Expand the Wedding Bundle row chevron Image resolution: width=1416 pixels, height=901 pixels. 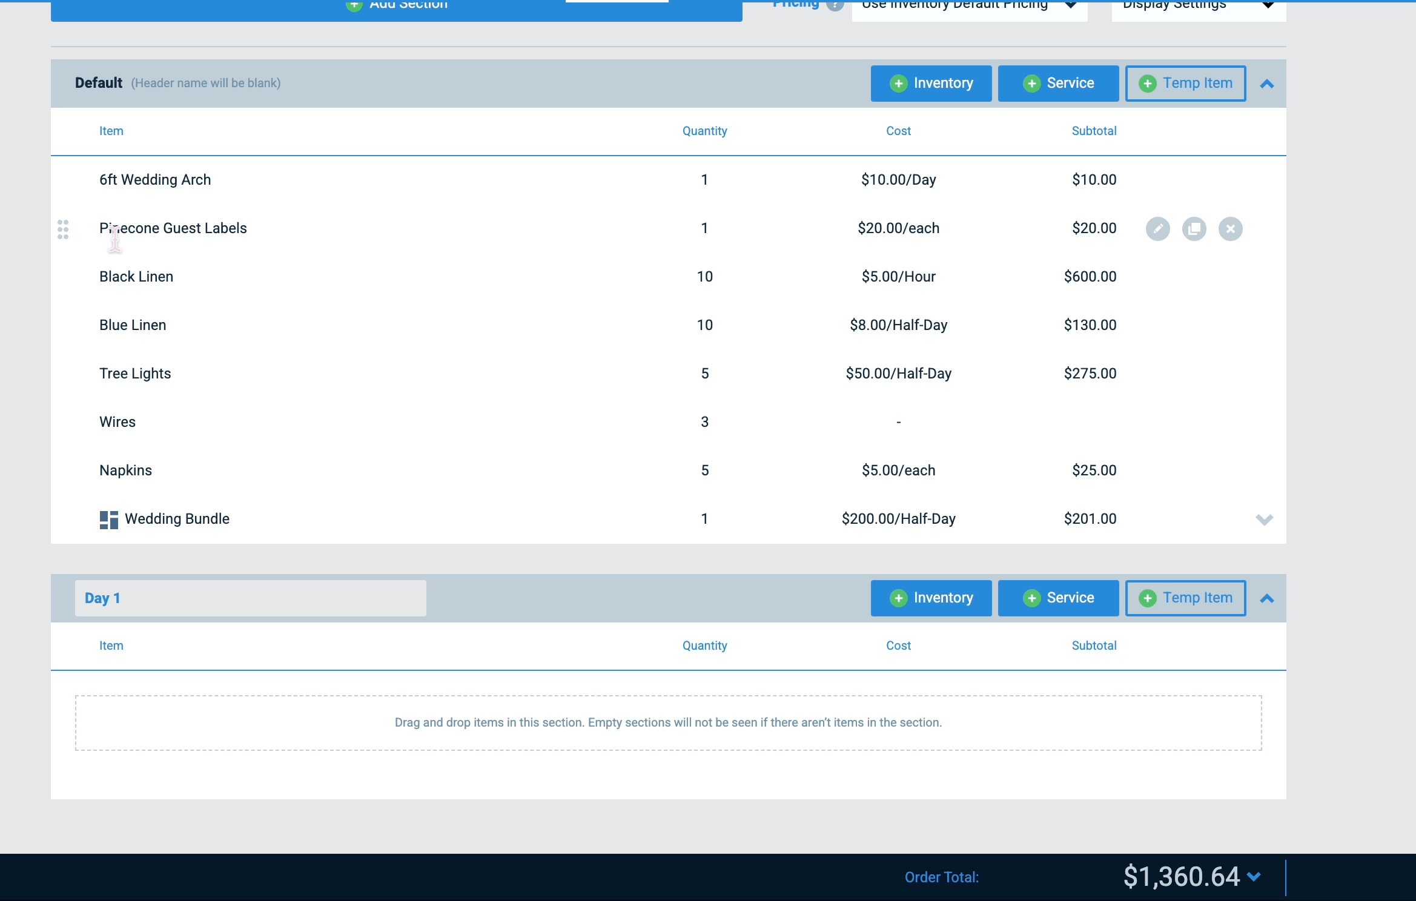(1264, 520)
